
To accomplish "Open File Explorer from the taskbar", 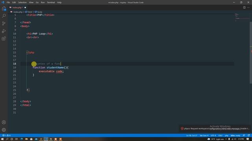I will click(x=26, y=139).
